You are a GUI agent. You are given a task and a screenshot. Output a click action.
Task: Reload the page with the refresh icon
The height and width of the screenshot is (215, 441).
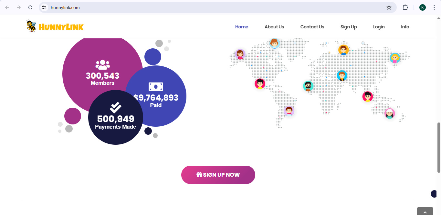pos(30,7)
